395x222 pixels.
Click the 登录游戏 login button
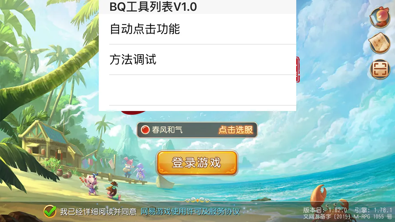tap(197, 163)
